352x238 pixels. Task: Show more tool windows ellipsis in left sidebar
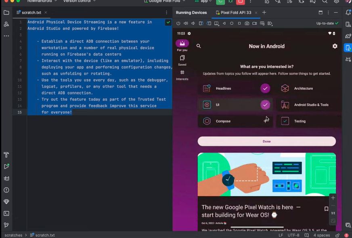click(6, 36)
